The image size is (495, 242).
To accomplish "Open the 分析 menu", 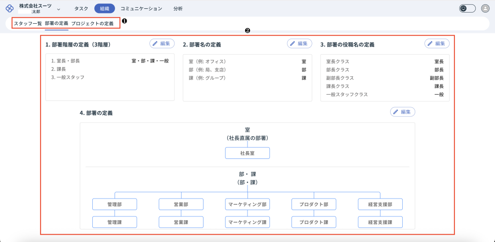I will pos(177,8).
